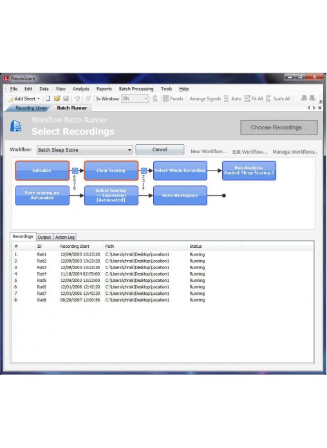
Task: Open the Batch Processing menu
Action: coord(136,89)
